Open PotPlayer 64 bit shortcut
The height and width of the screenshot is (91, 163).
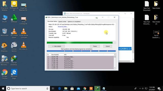click(x=14, y=6)
